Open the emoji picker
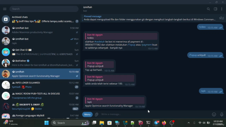This screenshot has width=226, height=127. (214, 114)
